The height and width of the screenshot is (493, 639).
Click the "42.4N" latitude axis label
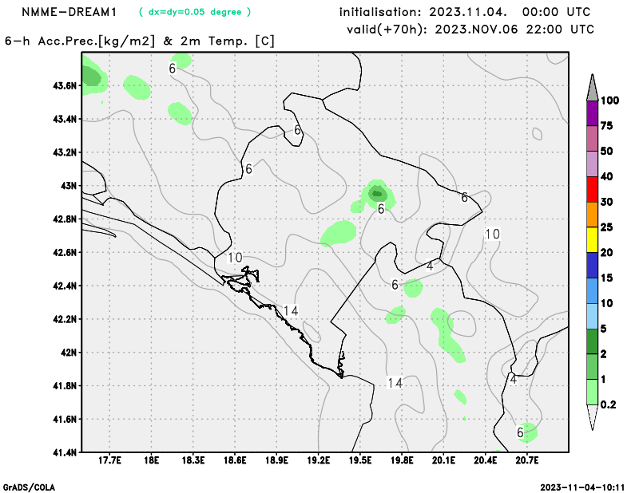click(x=65, y=286)
